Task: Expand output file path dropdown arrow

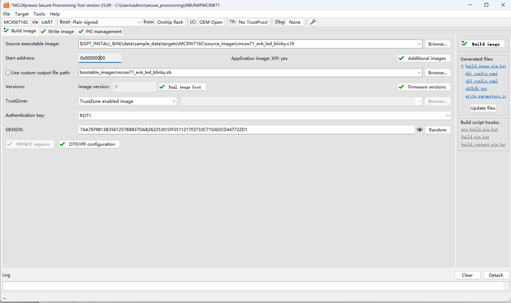Action: tap(419, 73)
